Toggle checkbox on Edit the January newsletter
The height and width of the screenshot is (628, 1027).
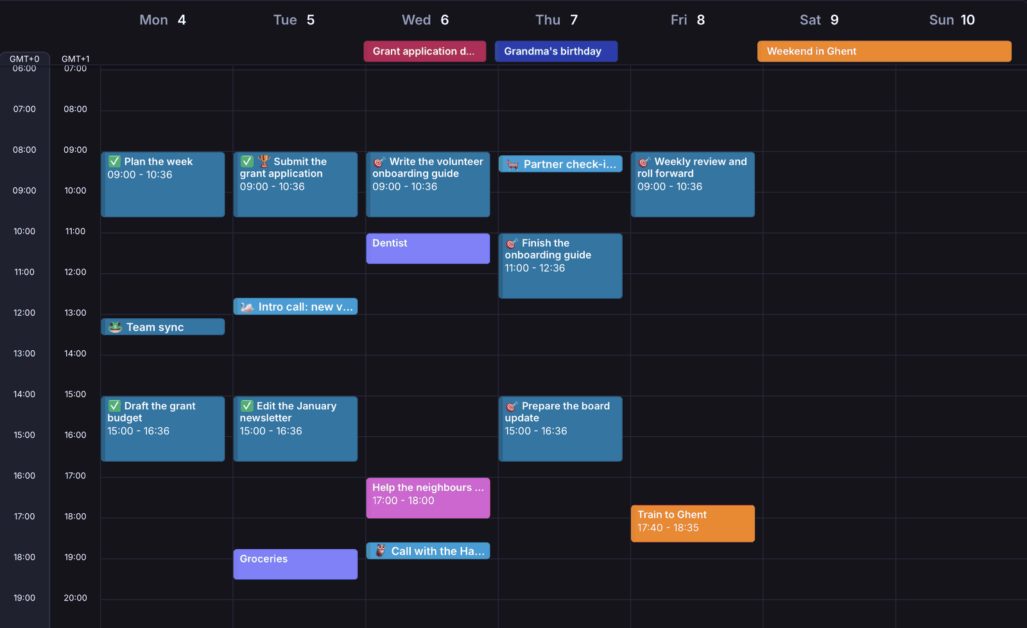[x=247, y=406]
